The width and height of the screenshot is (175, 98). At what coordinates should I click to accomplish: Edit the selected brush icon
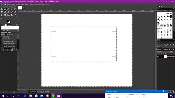pos(158,44)
